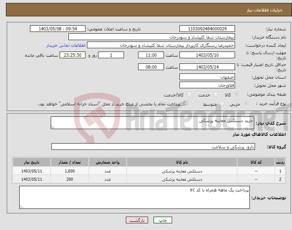Click the quantity cell 200
The width and height of the screenshot is (292, 230).
point(70,179)
